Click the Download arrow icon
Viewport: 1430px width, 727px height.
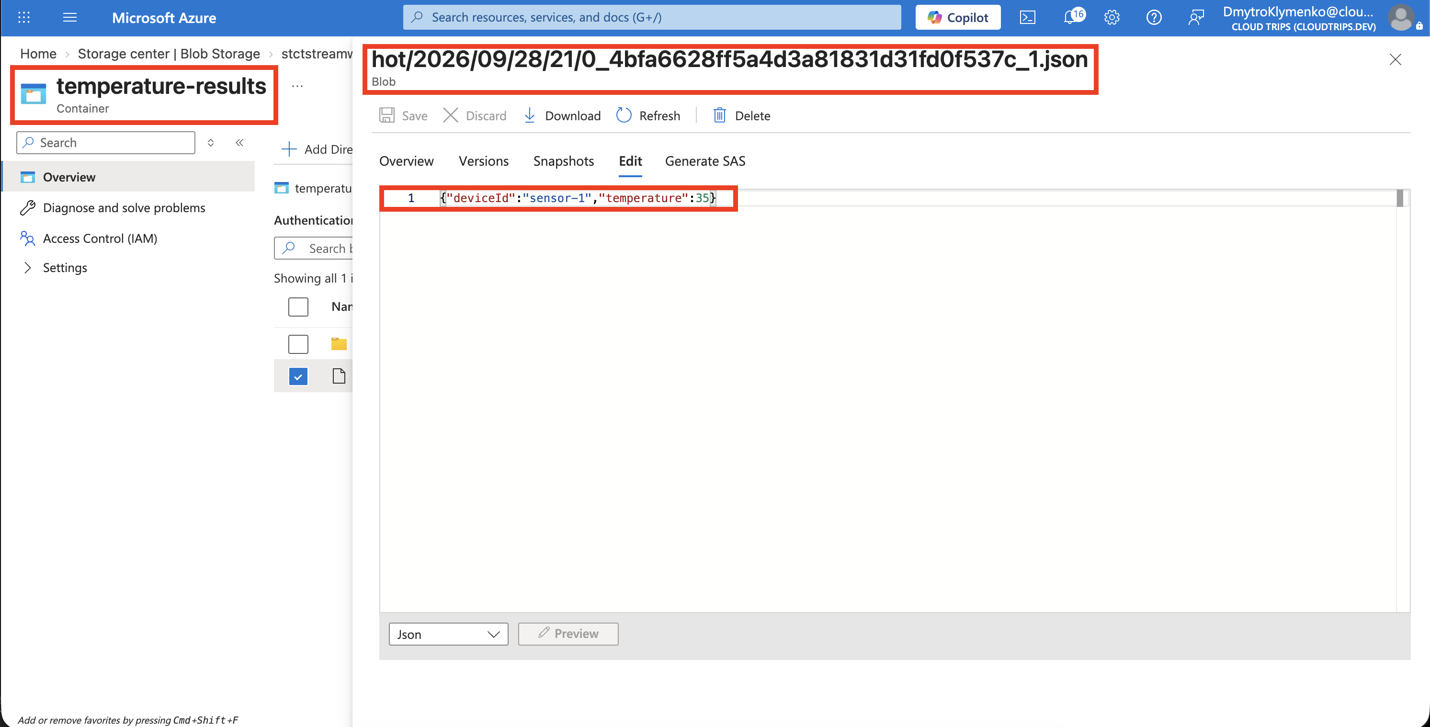coord(530,115)
